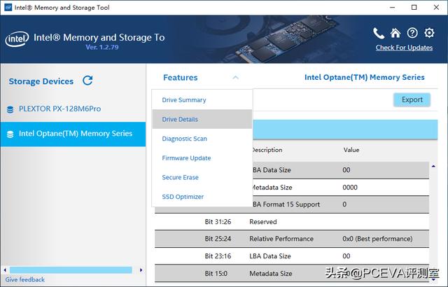
Task: Click the app icon in title bar
Action: (x=8, y=8)
